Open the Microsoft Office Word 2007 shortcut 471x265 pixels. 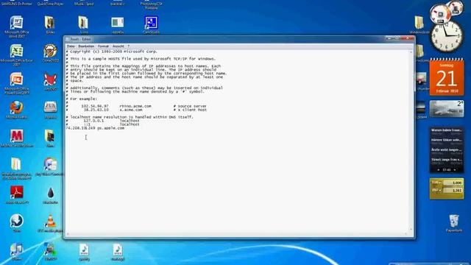click(x=16, y=26)
